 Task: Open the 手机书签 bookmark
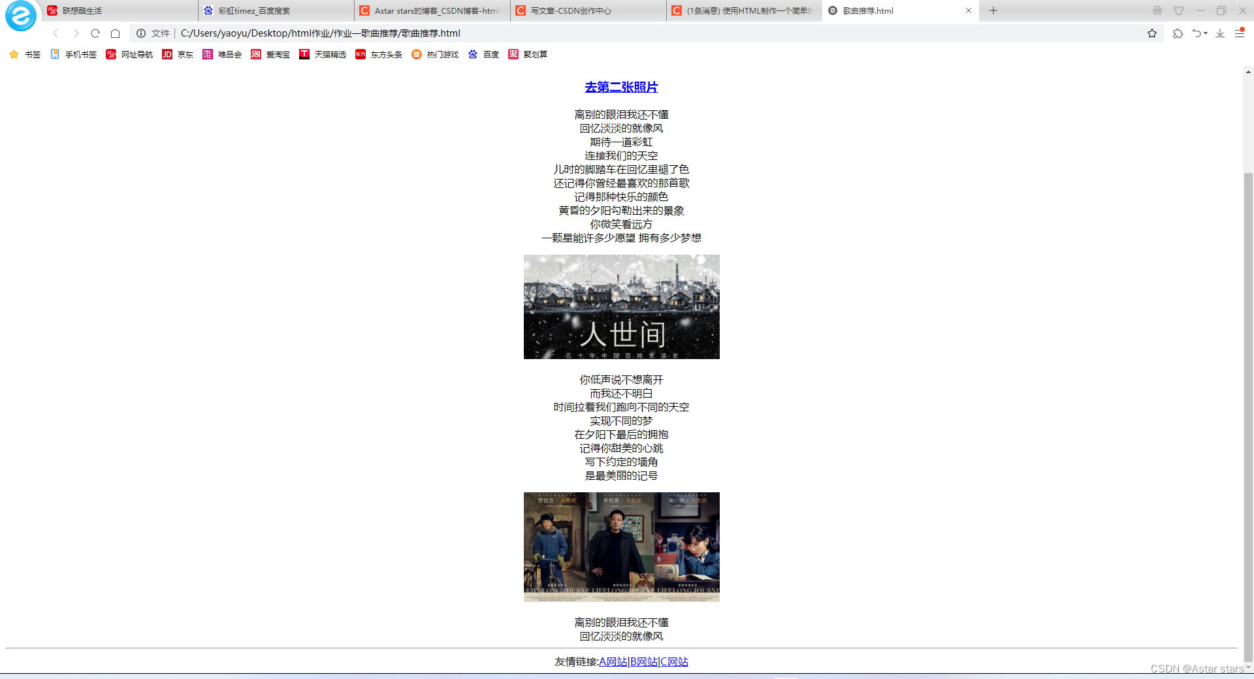click(x=73, y=55)
